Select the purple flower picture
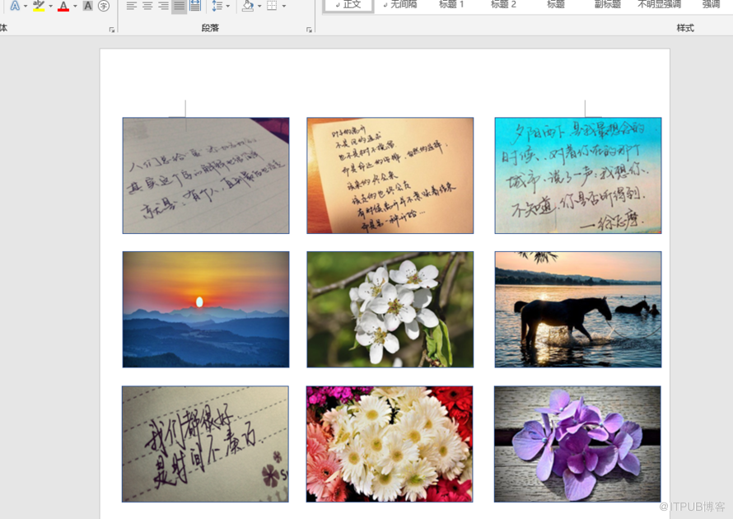The height and width of the screenshot is (519, 733). point(577,444)
